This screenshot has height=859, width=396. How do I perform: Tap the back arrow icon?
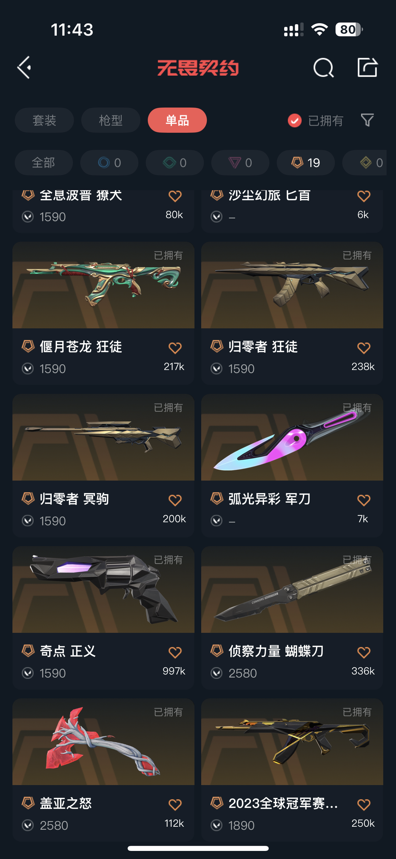click(x=24, y=68)
